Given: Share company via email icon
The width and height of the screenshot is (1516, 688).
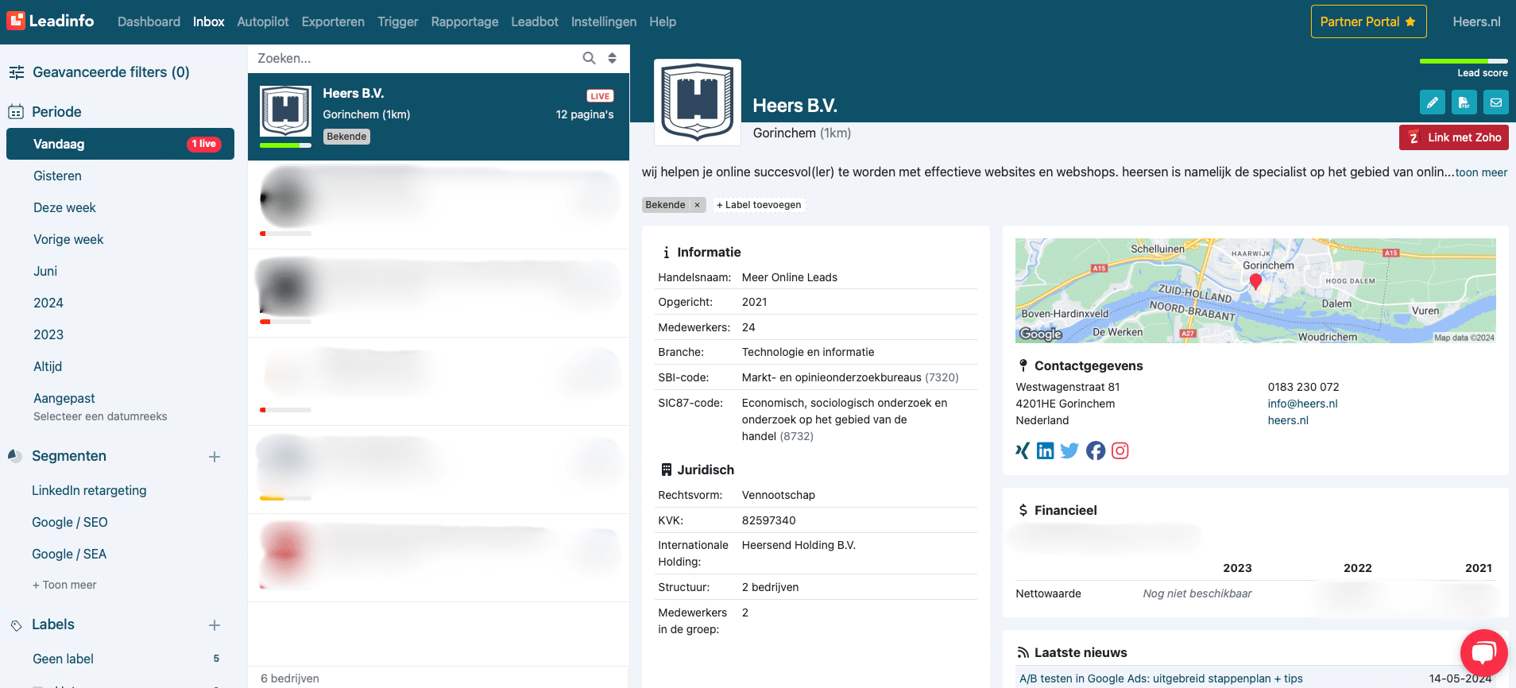Looking at the screenshot, I should pyautogui.click(x=1495, y=102).
